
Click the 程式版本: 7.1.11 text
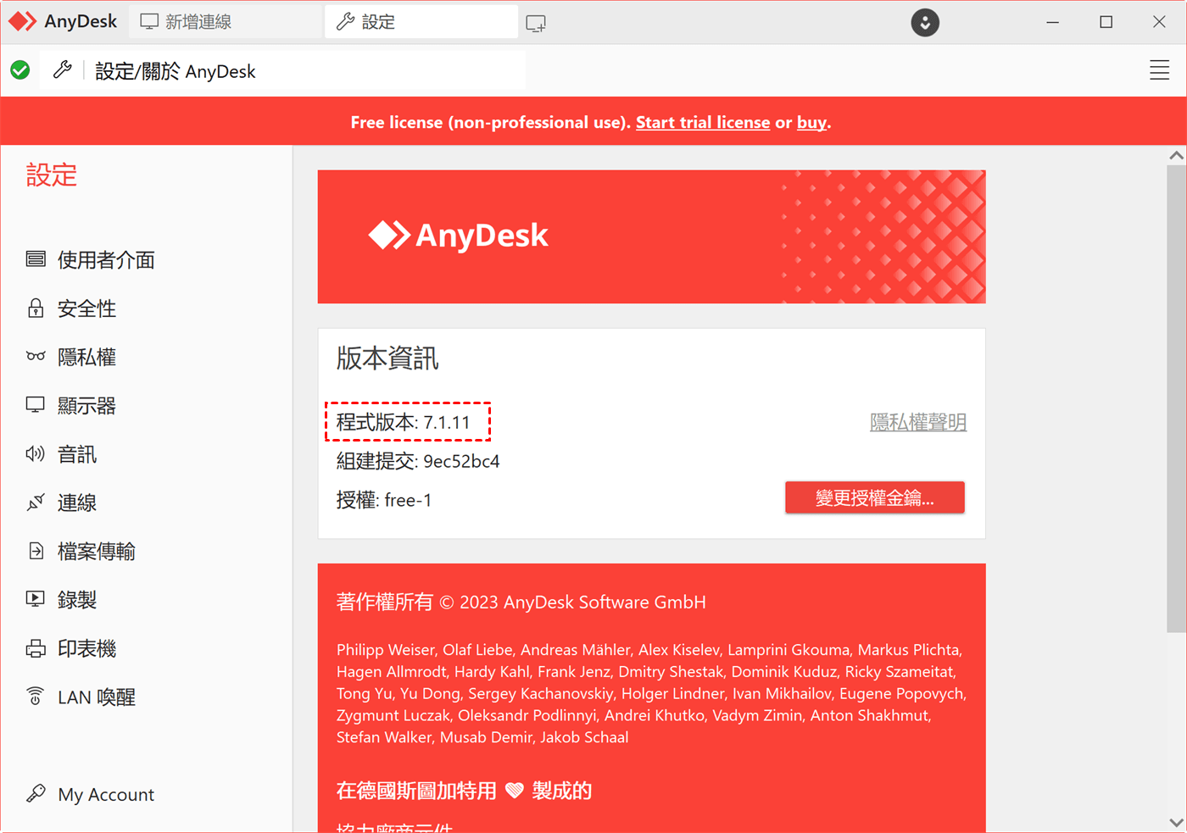404,422
